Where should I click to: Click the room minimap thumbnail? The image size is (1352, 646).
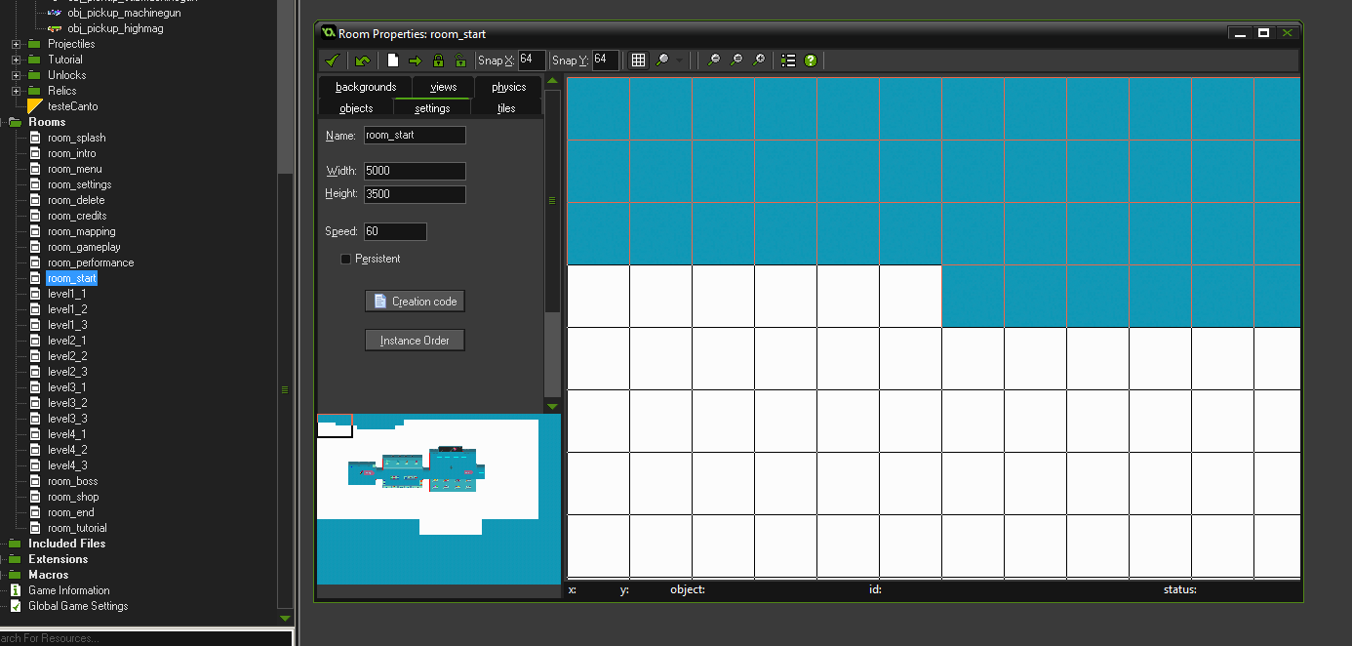439,499
